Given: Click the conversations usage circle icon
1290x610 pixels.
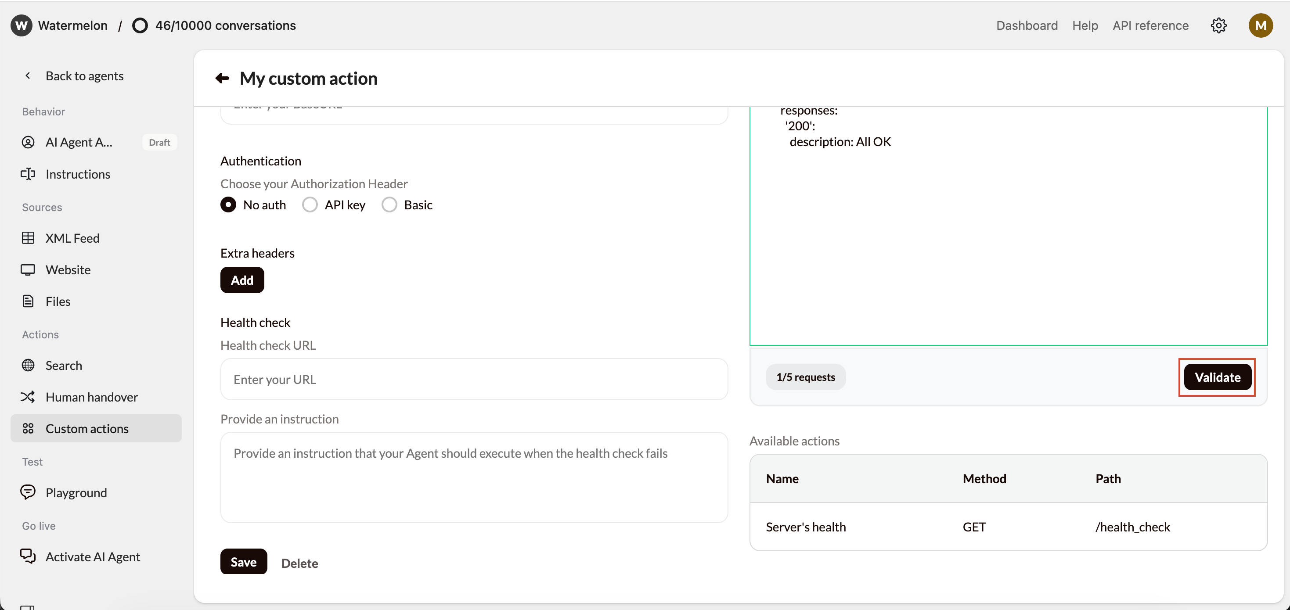Looking at the screenshot, I should point(140,25).
